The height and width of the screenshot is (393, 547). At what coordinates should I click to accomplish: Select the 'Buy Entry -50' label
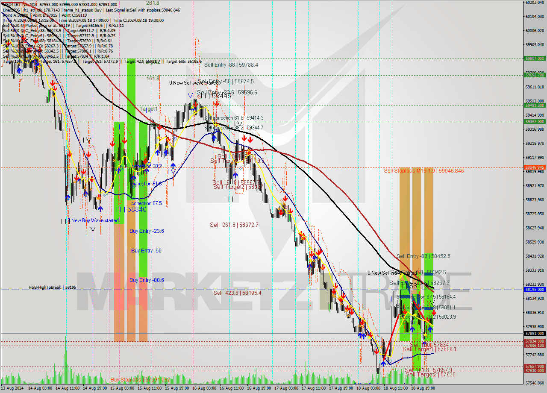pyautogui.click(x=146, y=251)
